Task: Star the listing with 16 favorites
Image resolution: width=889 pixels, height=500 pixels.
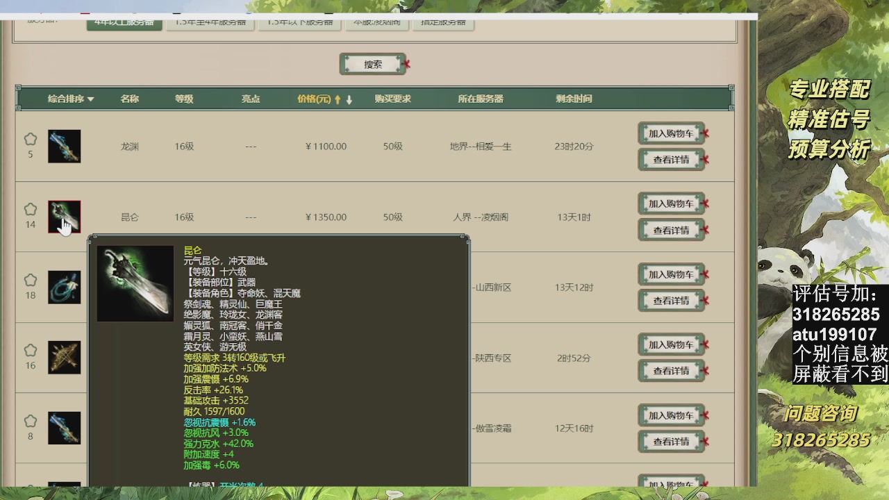Action: pyautogui.click(x=31, y=351)
